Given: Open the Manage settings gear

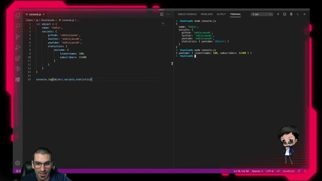Looking at the screenshot, I should (x=18, y=163).
